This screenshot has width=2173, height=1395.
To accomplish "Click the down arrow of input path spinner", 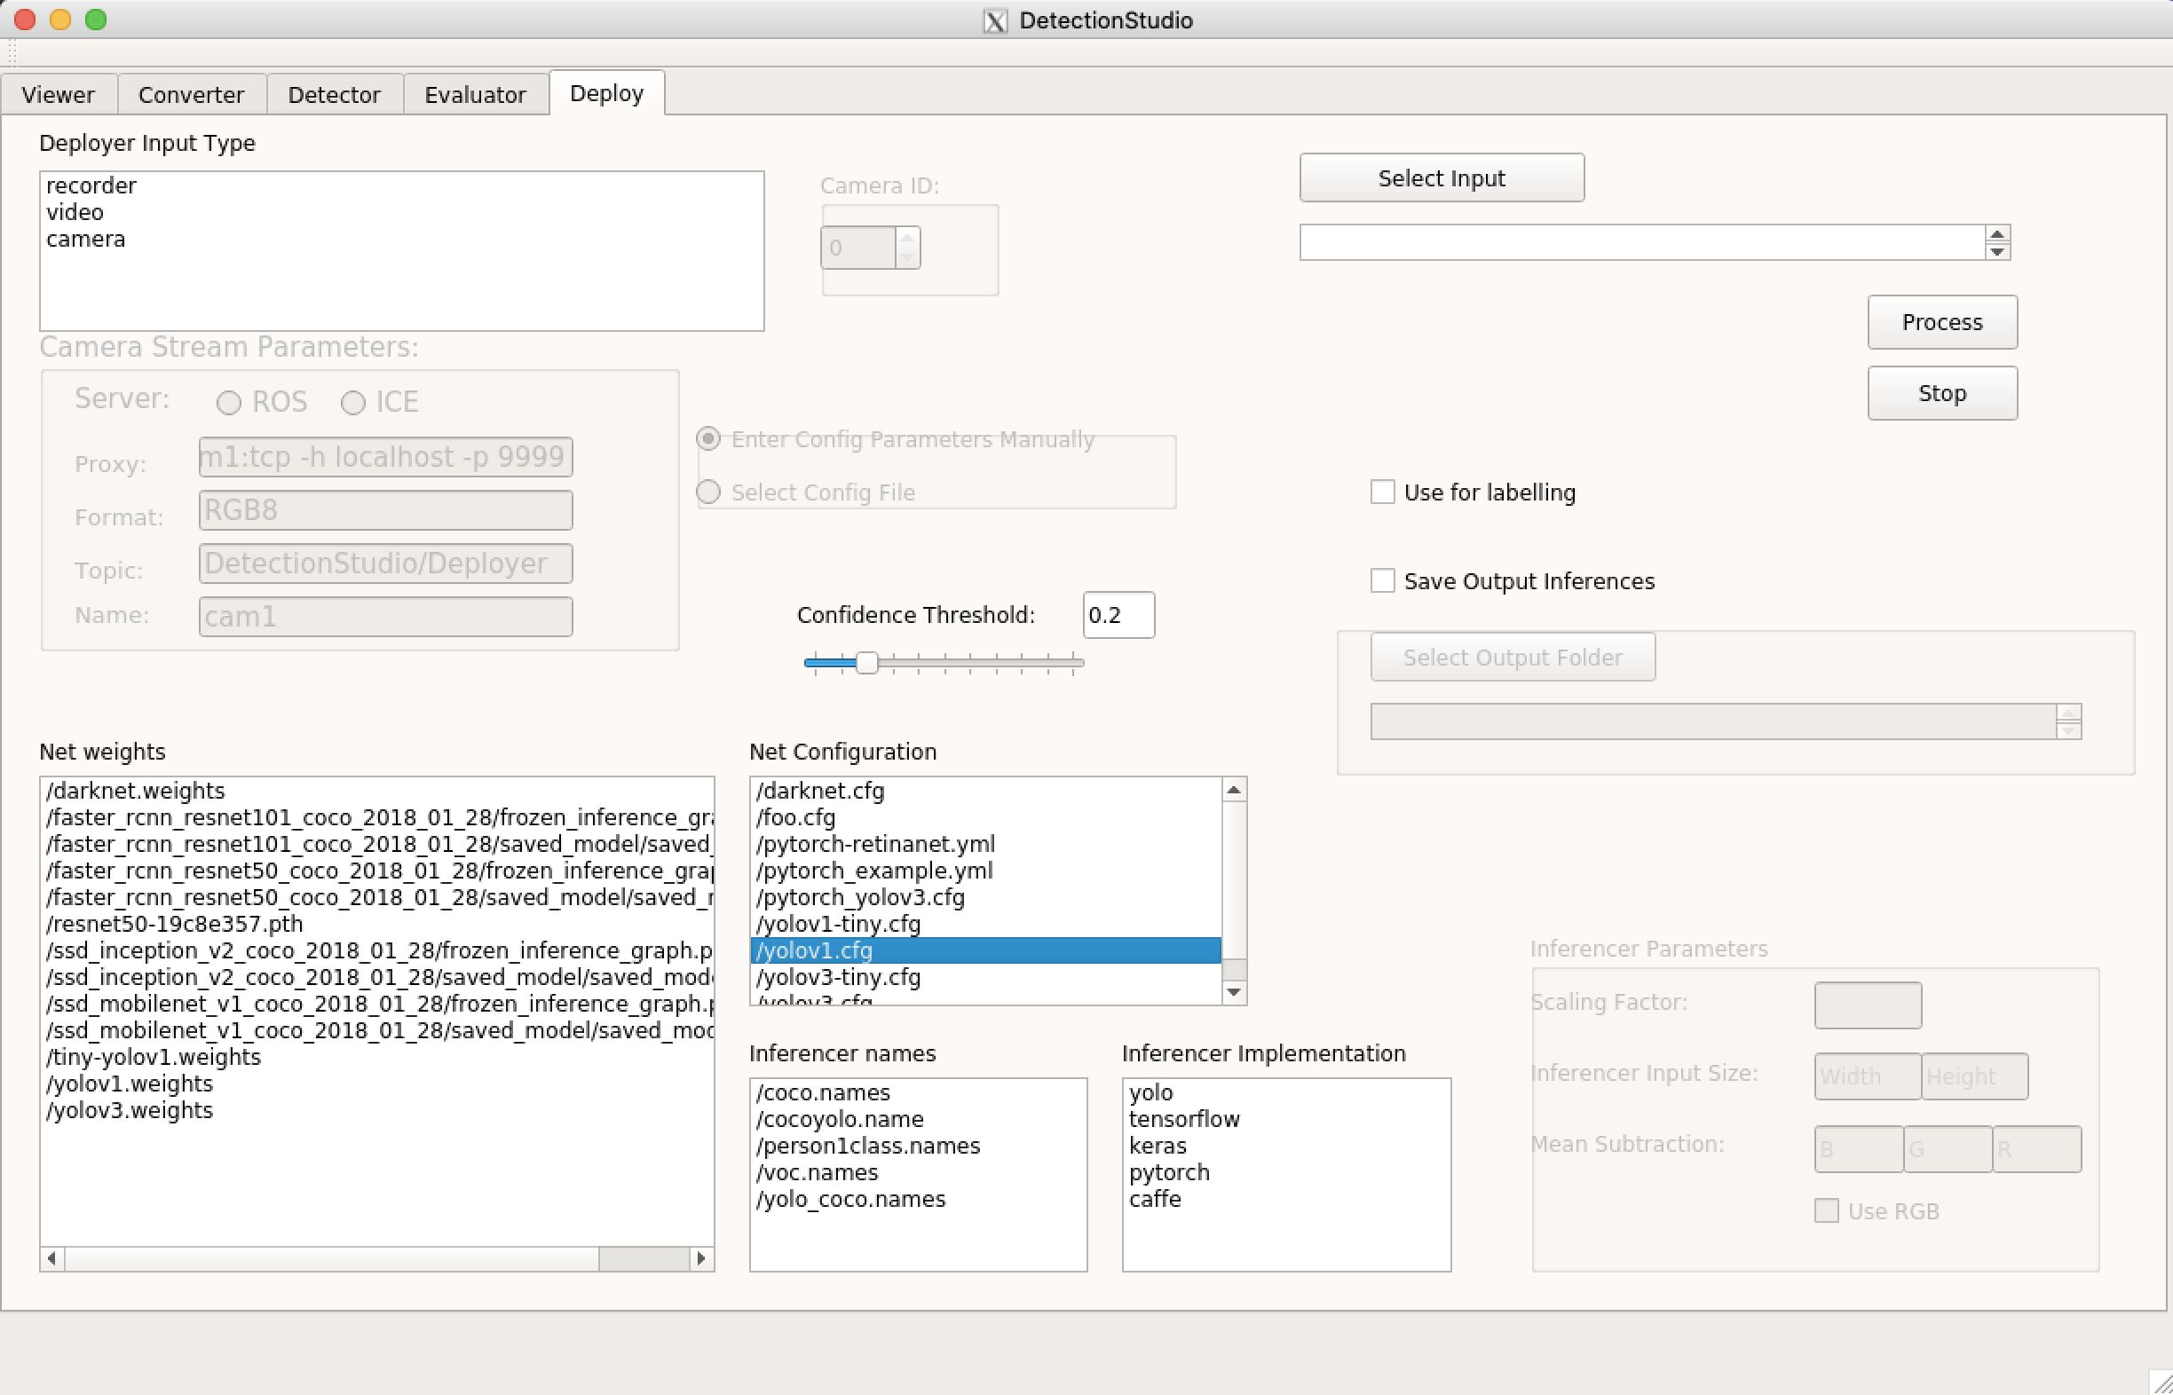I will click(1996, 251).
